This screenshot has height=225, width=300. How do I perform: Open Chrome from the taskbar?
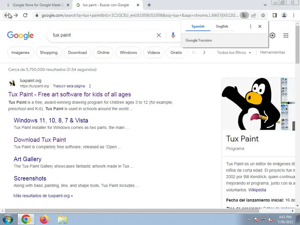(x=26, y=219)
